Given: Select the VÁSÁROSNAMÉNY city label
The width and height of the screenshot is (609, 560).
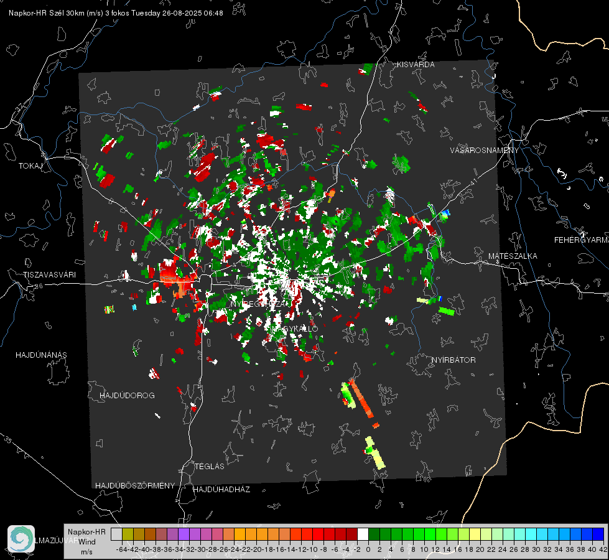Looking at the screenshot, I should (485, 151).
